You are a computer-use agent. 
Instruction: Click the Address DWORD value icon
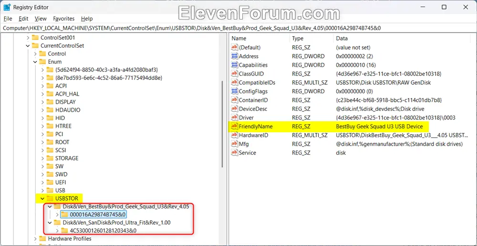[x=235, y=56]
